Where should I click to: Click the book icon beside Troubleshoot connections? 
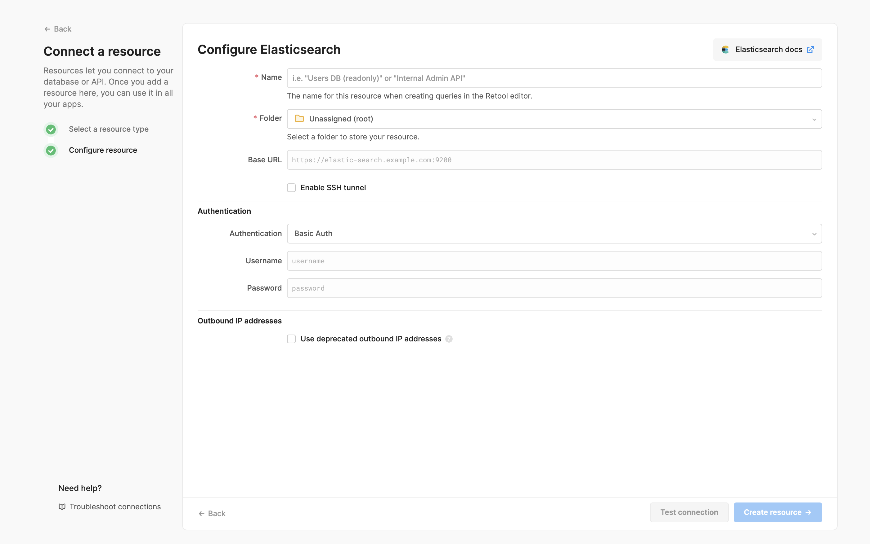pos(62,507)
